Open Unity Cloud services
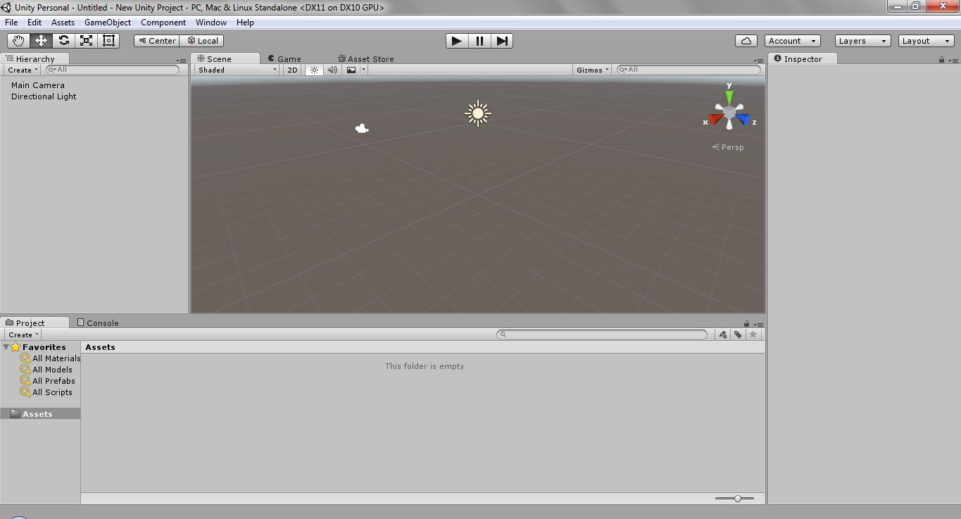Image resolution: width=961 pixels, height=519 pixels. pyautogui.click(x=746, y=40)
